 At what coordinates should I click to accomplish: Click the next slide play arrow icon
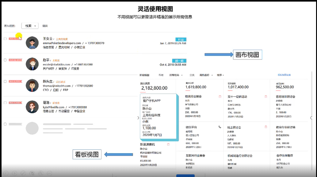pyautogui.click(x=14, y=173)
